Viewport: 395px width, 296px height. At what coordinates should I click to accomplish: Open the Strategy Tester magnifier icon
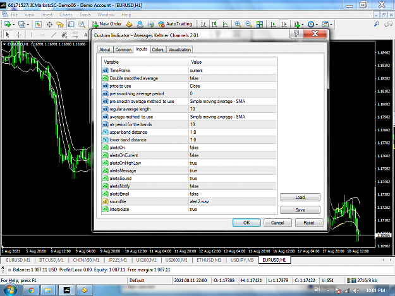tap(82, 25)
